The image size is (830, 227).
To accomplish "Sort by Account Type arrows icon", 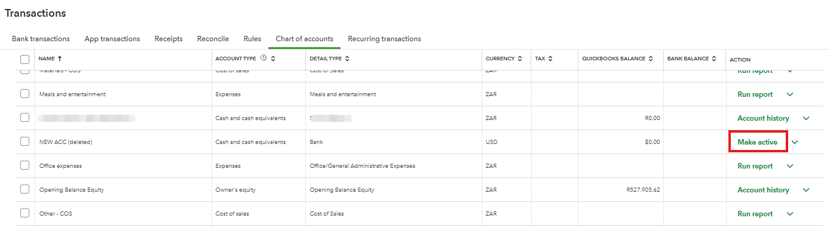I will (273, 59).
